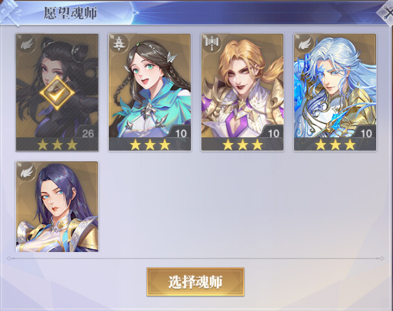393x311 pixels.
Task: Click the hammer emblem beside 愿望魂师 title
Action: coord(10,12)
